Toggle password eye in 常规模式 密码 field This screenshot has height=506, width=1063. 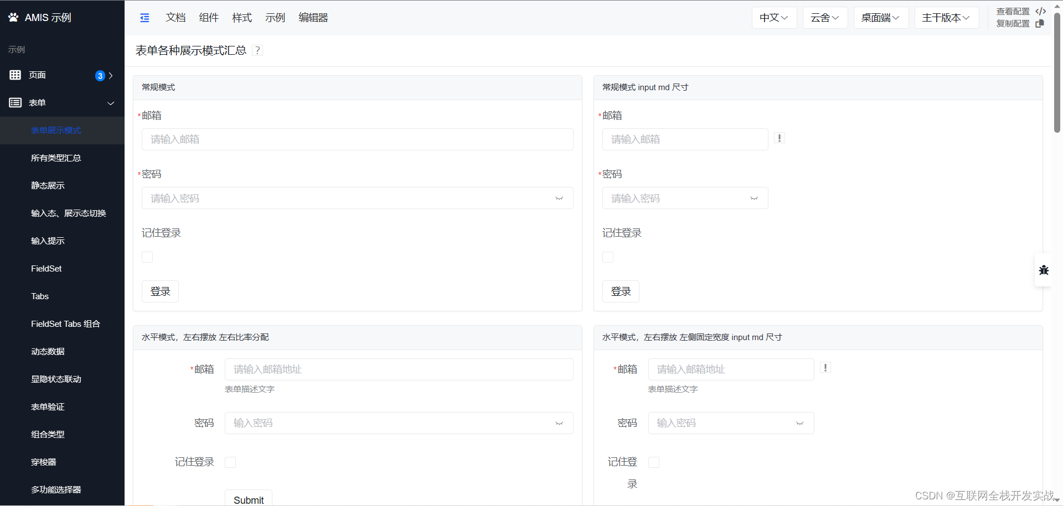pyautogui.click(x=559, y=199)
